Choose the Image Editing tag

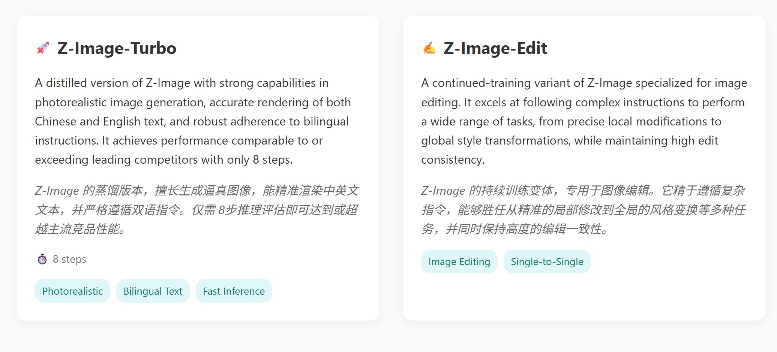459,261
